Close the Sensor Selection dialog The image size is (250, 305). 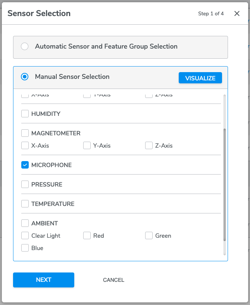(237, 13)
